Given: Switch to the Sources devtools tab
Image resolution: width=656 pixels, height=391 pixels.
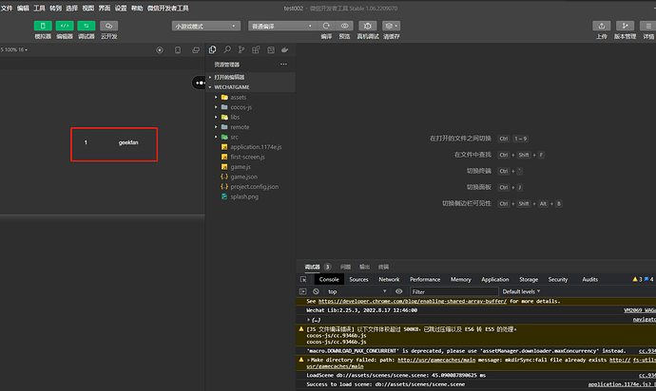Looking at the screenshot, I should point(358,279).
